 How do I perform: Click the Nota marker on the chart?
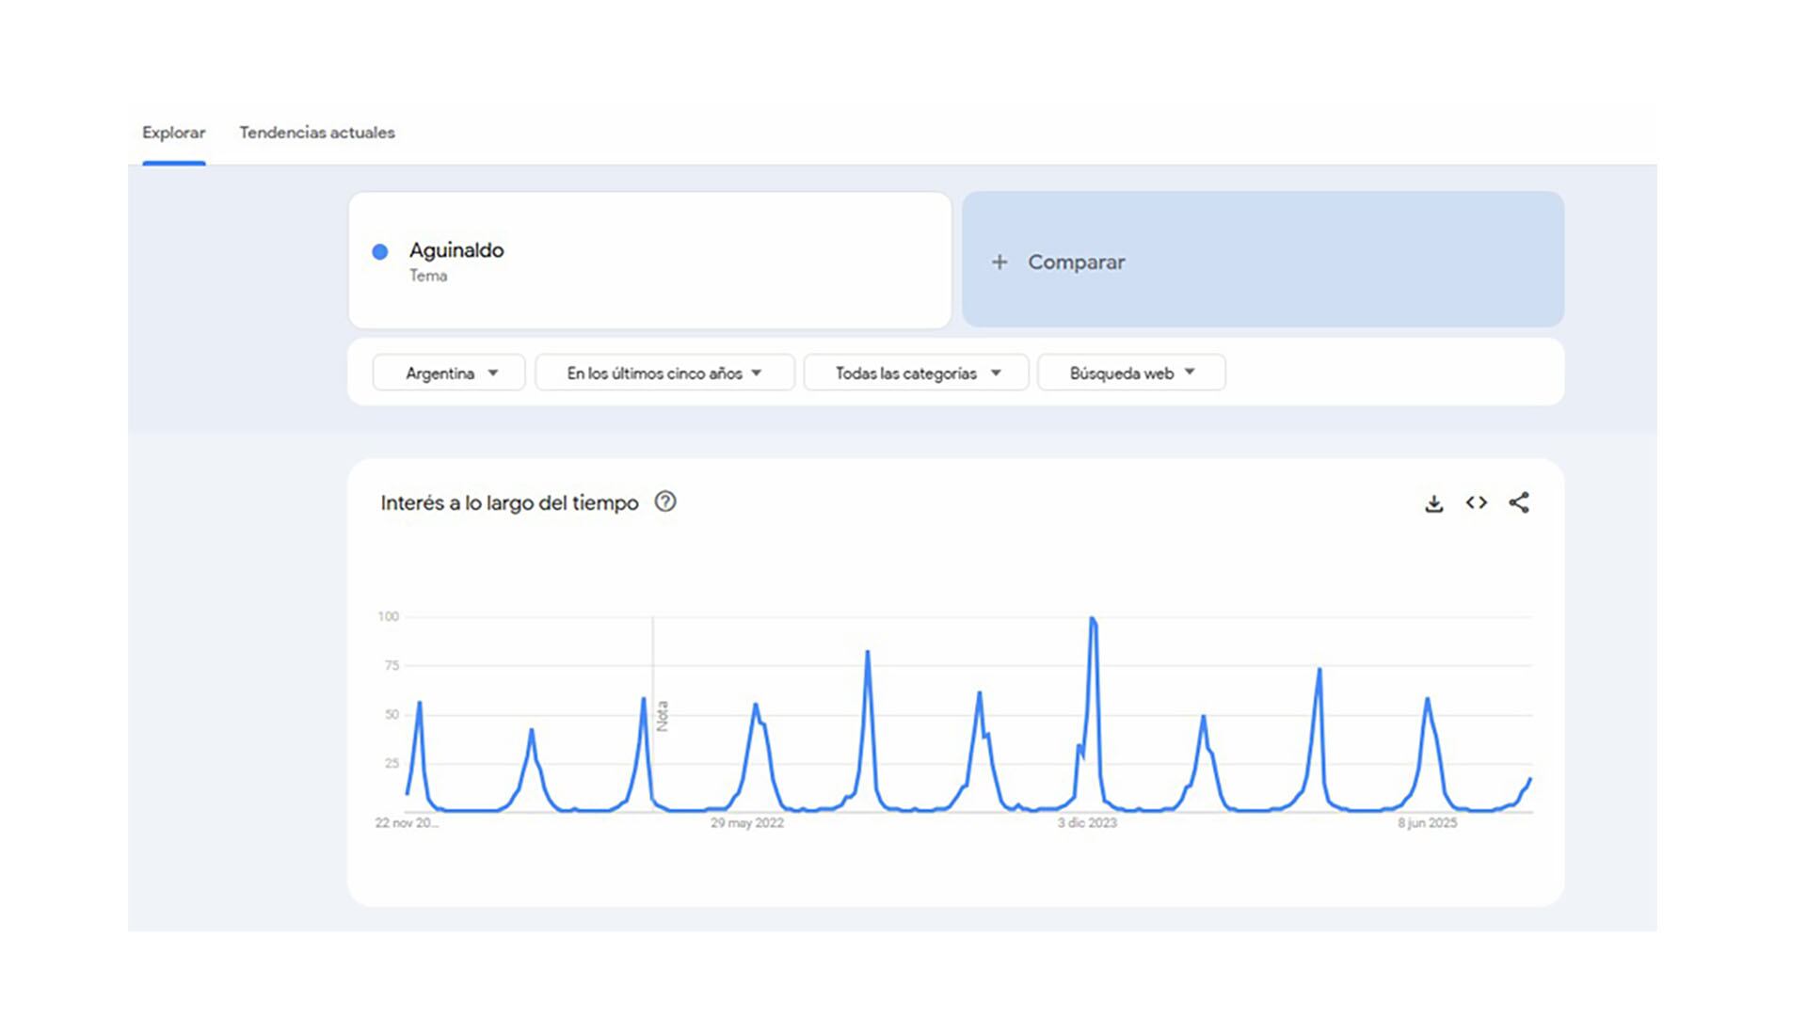click(x=662, y=716)
